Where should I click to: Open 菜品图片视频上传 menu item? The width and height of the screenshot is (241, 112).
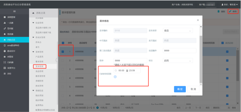[x=43, y=28]
